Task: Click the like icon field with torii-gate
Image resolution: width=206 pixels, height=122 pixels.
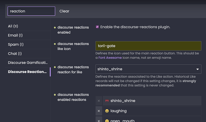Action: pyautogui.click(x=148, y=46)
